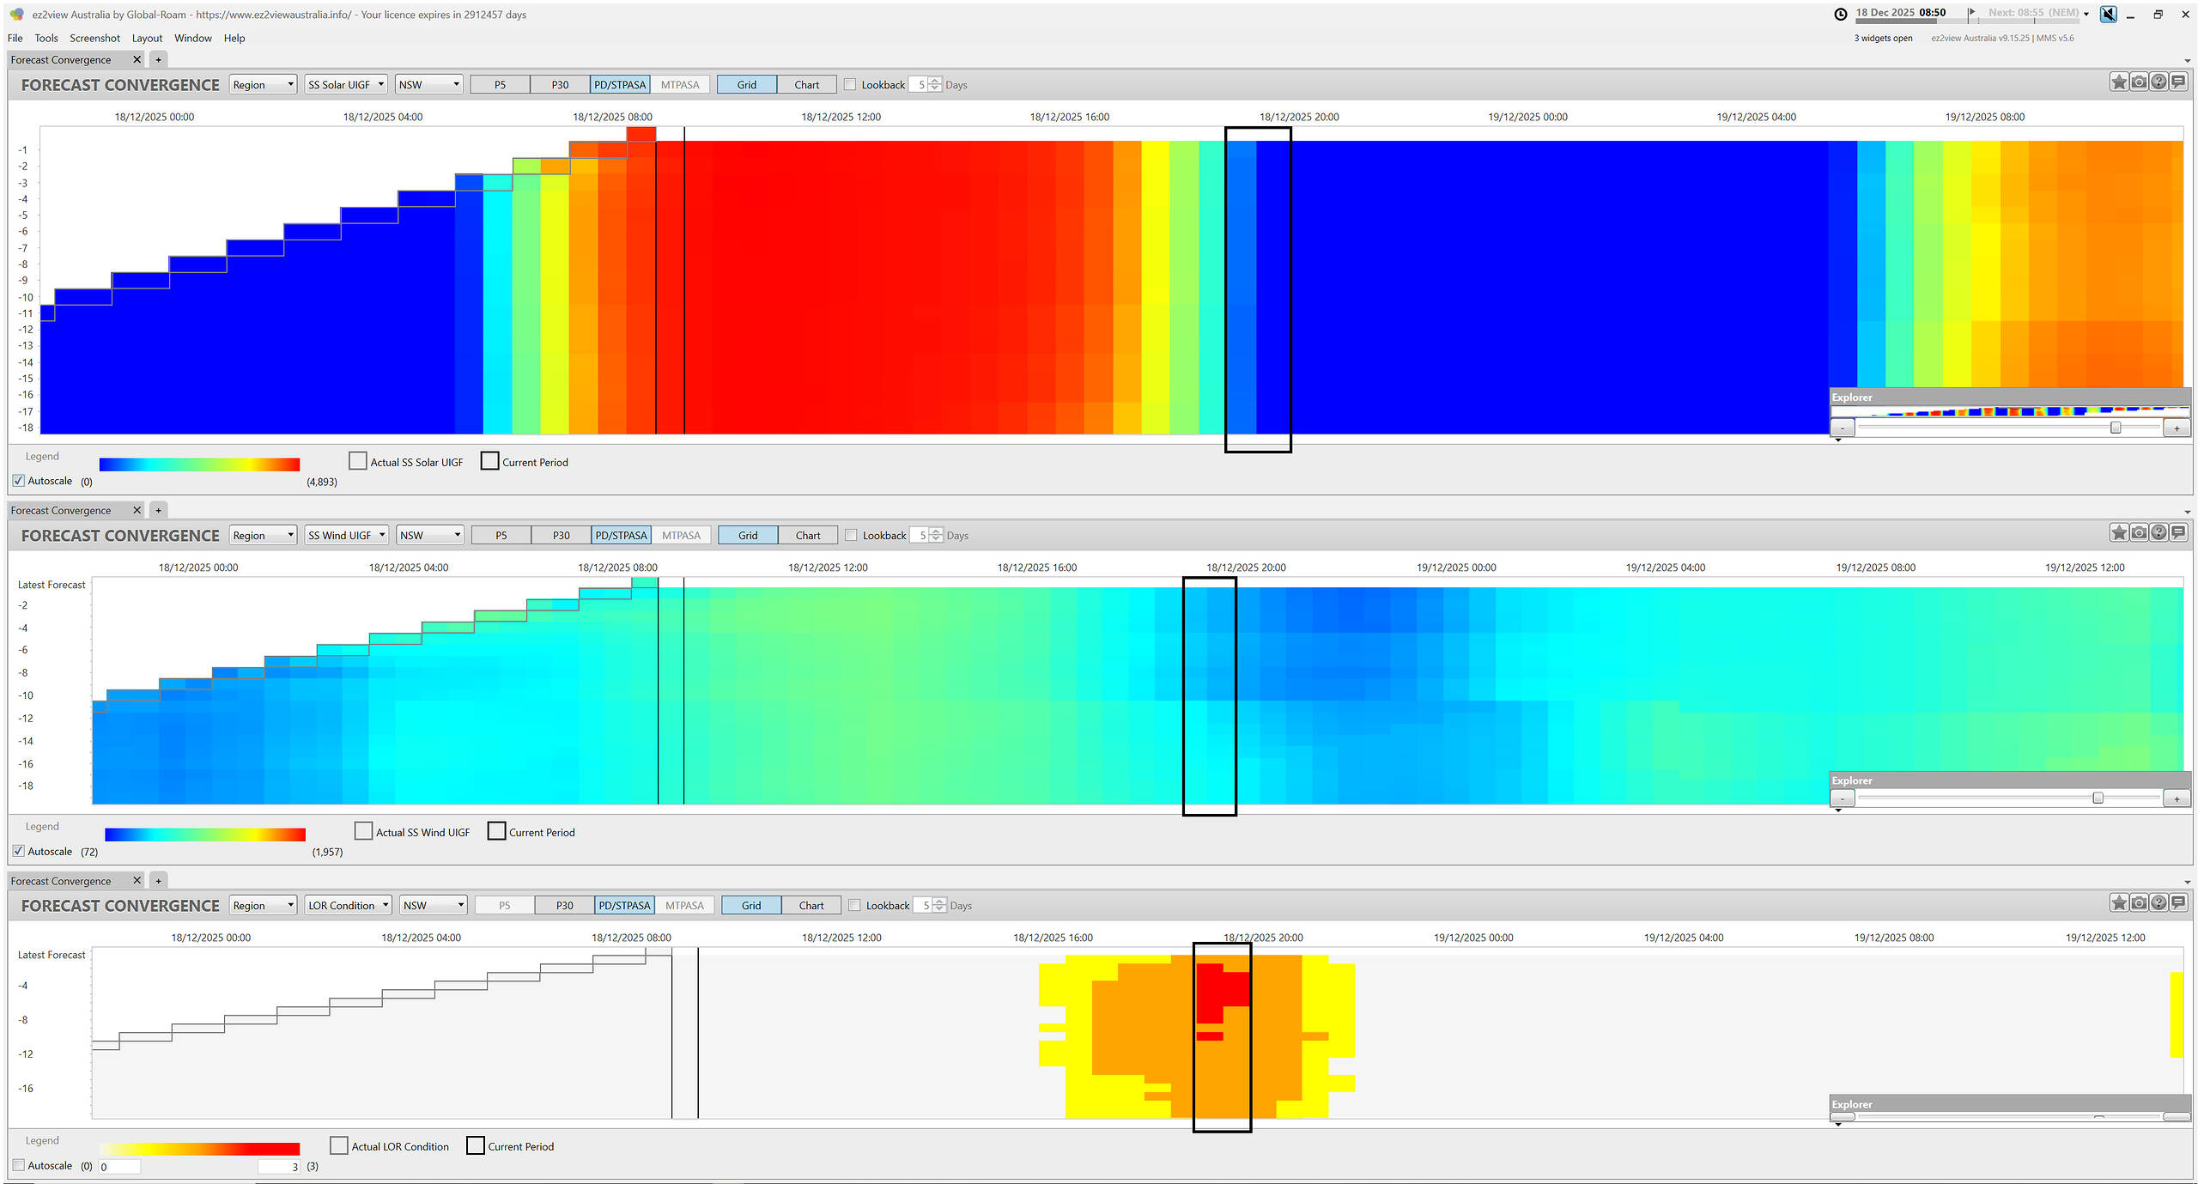Click the camera snapshot icon in Wind UIGF widget
The height and width of the screenshot is (1184, 2198).
coord(2139,532)
